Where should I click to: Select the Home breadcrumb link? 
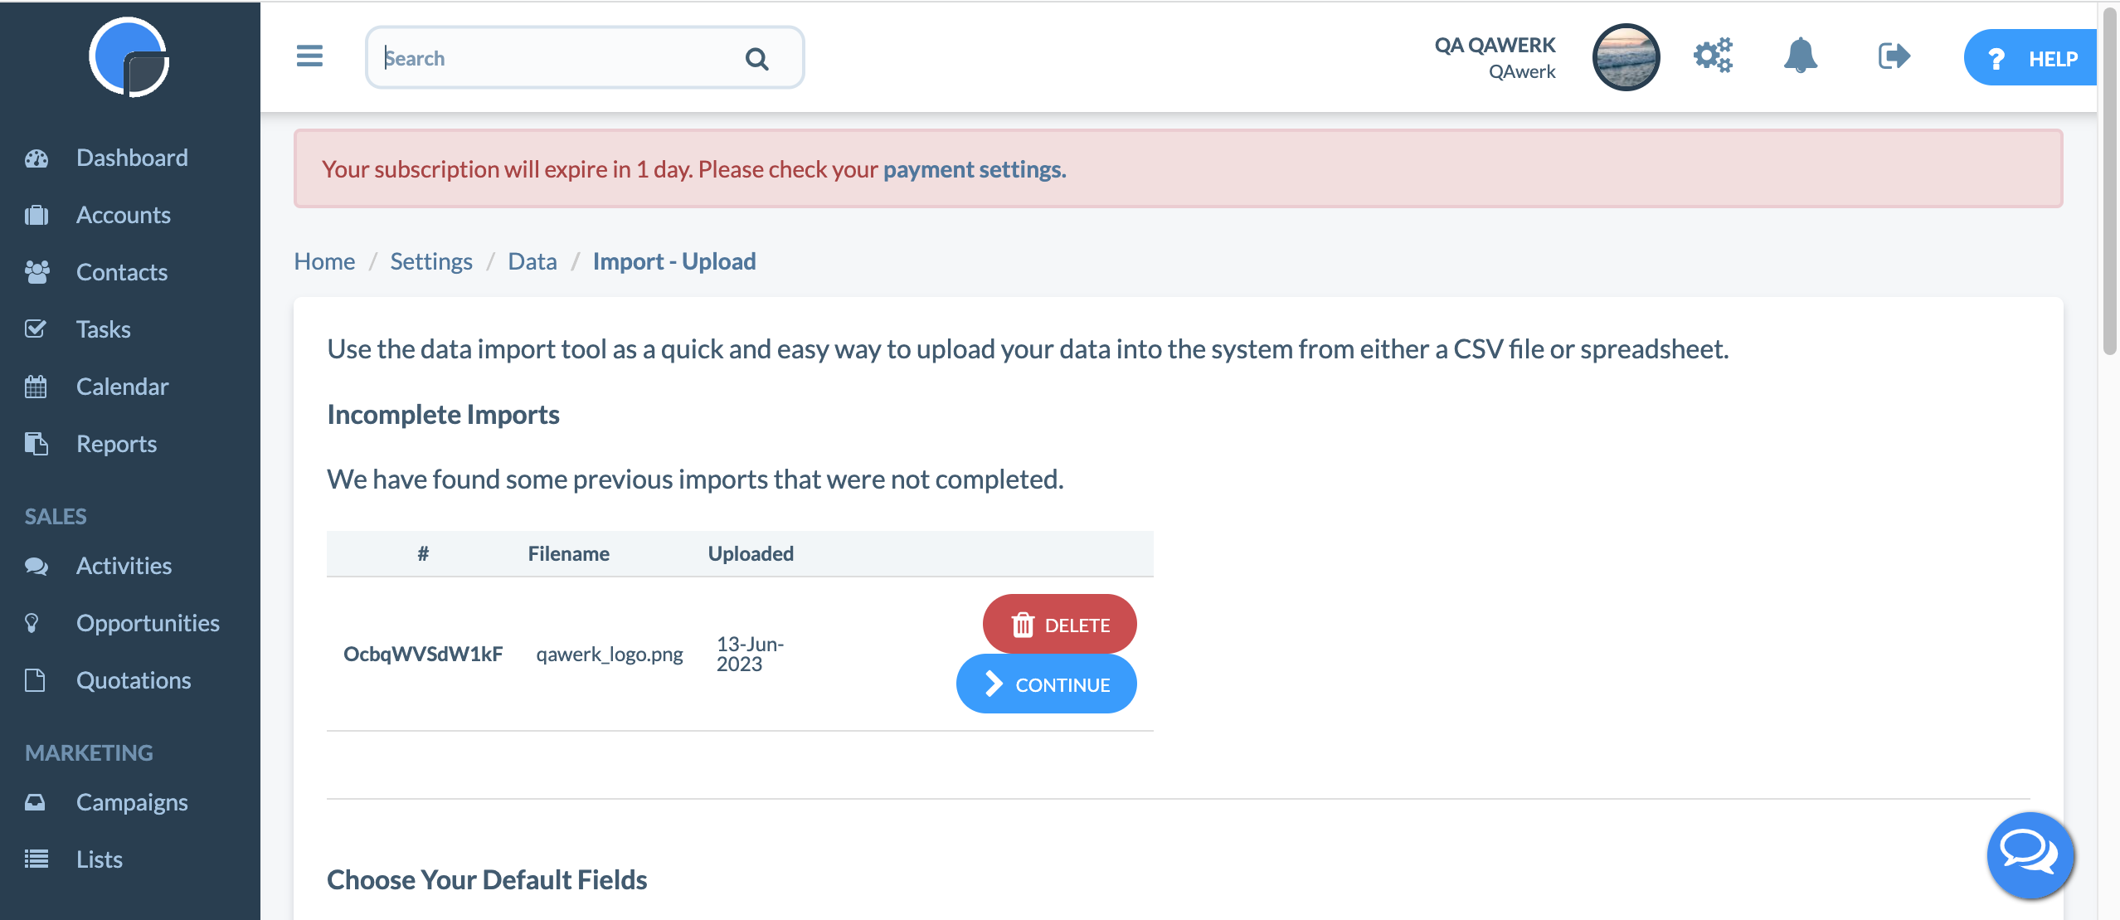324,260
